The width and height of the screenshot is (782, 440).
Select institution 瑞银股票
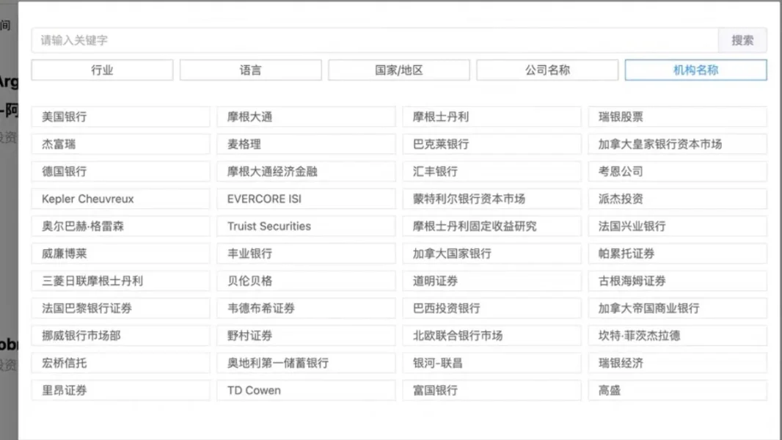[x=677, y=117]
